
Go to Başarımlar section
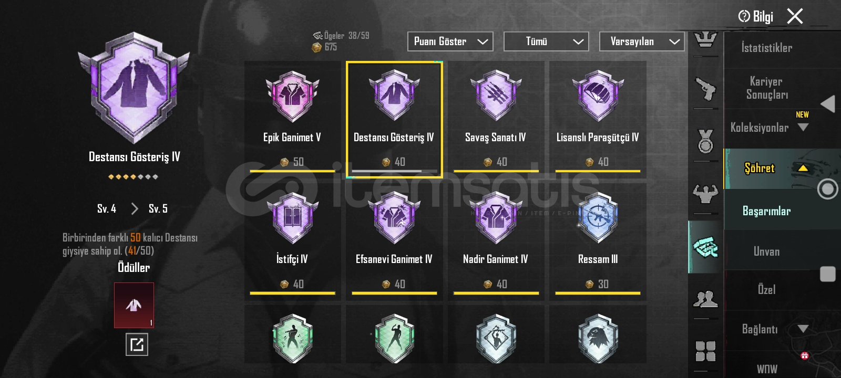click(x=766, y=211)
